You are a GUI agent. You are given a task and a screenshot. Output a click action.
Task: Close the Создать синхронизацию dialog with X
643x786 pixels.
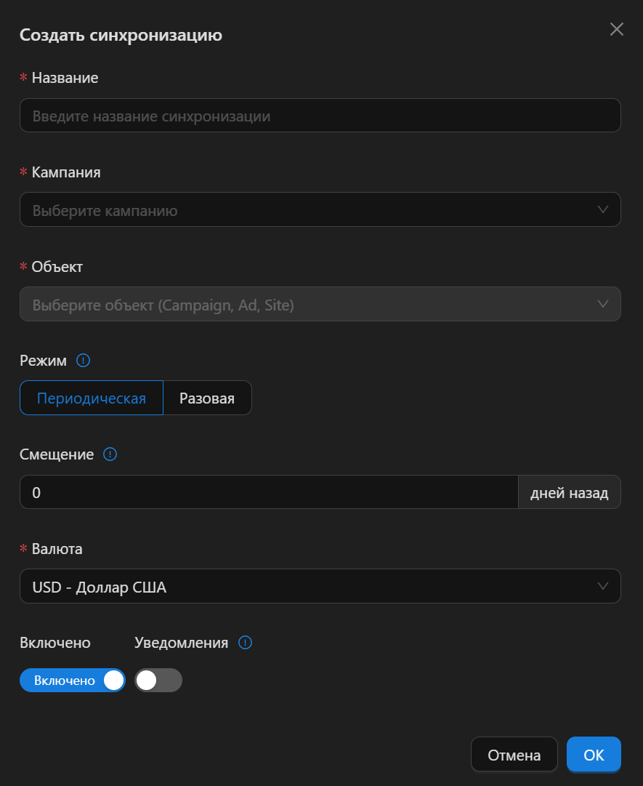tap(616, 29)
